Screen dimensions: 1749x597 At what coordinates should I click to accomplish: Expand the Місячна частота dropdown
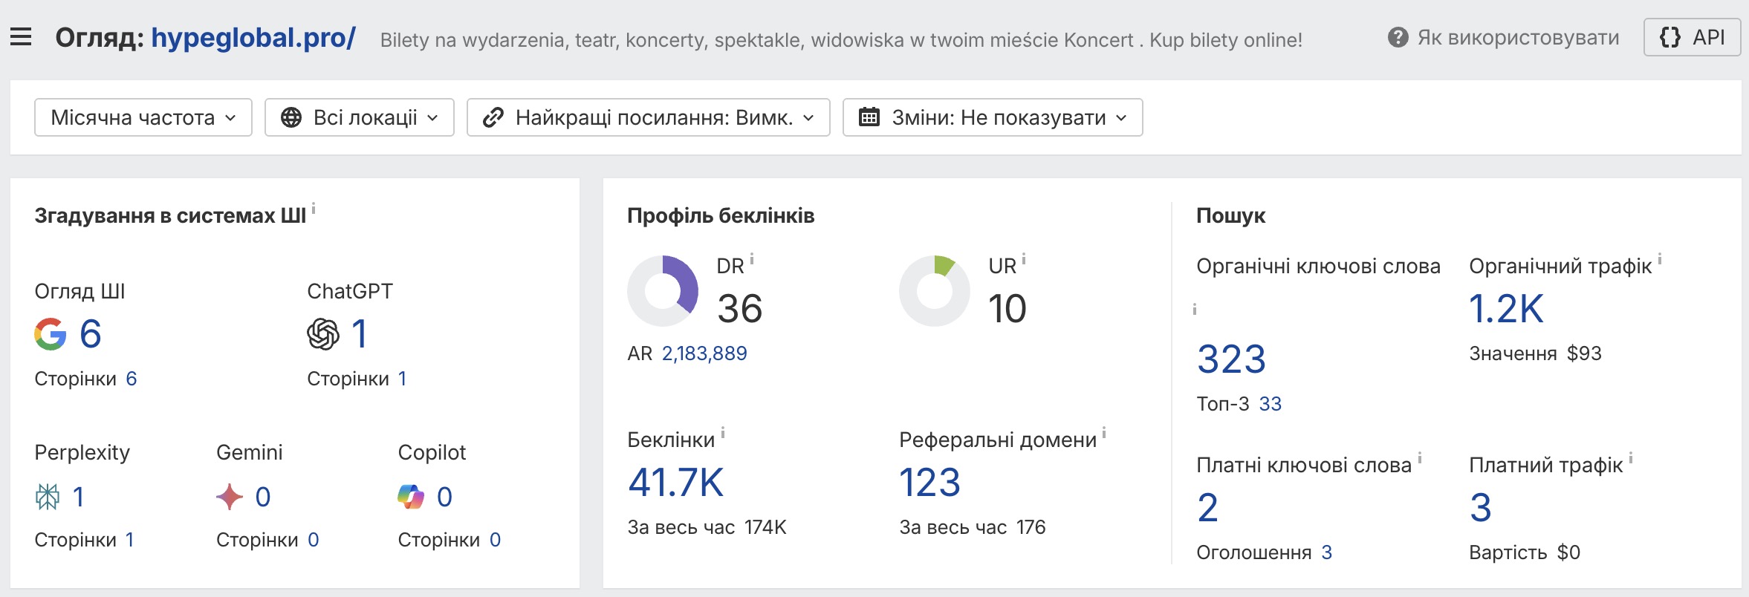143,117
